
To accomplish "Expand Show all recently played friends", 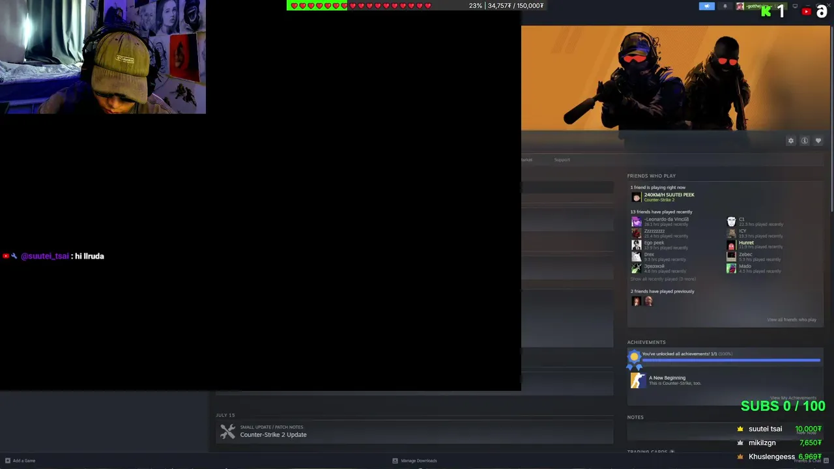I will (x=663, y=279).
